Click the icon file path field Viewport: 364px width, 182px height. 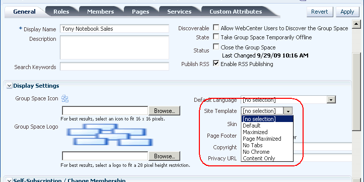click(105, 110)
